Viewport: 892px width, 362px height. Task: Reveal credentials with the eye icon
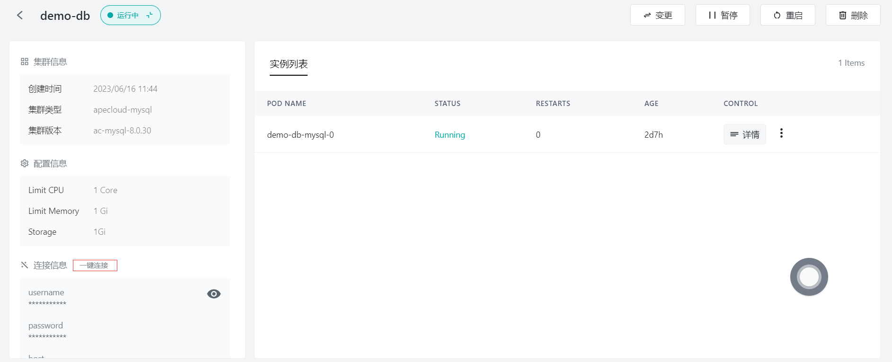(x=214, y=294)
